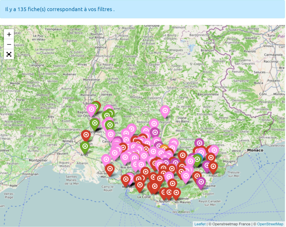Select the red marker at Toulon
Screen dimensions: 286x227
click(x=164, y=193)
